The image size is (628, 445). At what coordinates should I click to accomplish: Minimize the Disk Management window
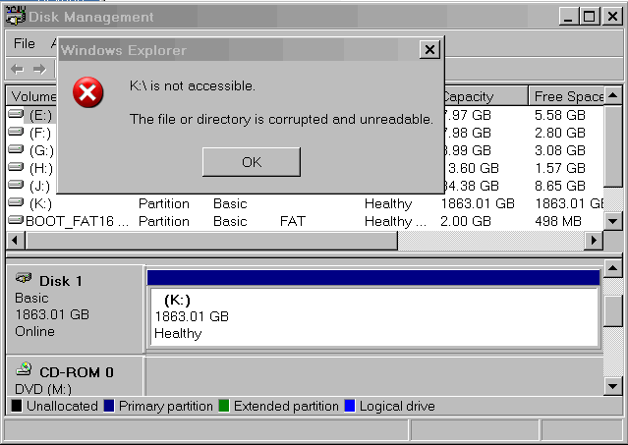[x=568, y=17]
